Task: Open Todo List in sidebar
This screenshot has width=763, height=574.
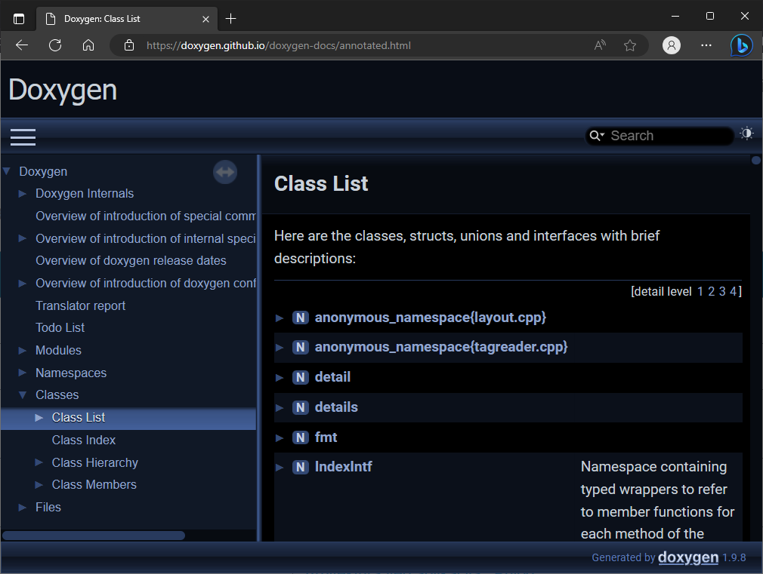Action: (60, 327)
